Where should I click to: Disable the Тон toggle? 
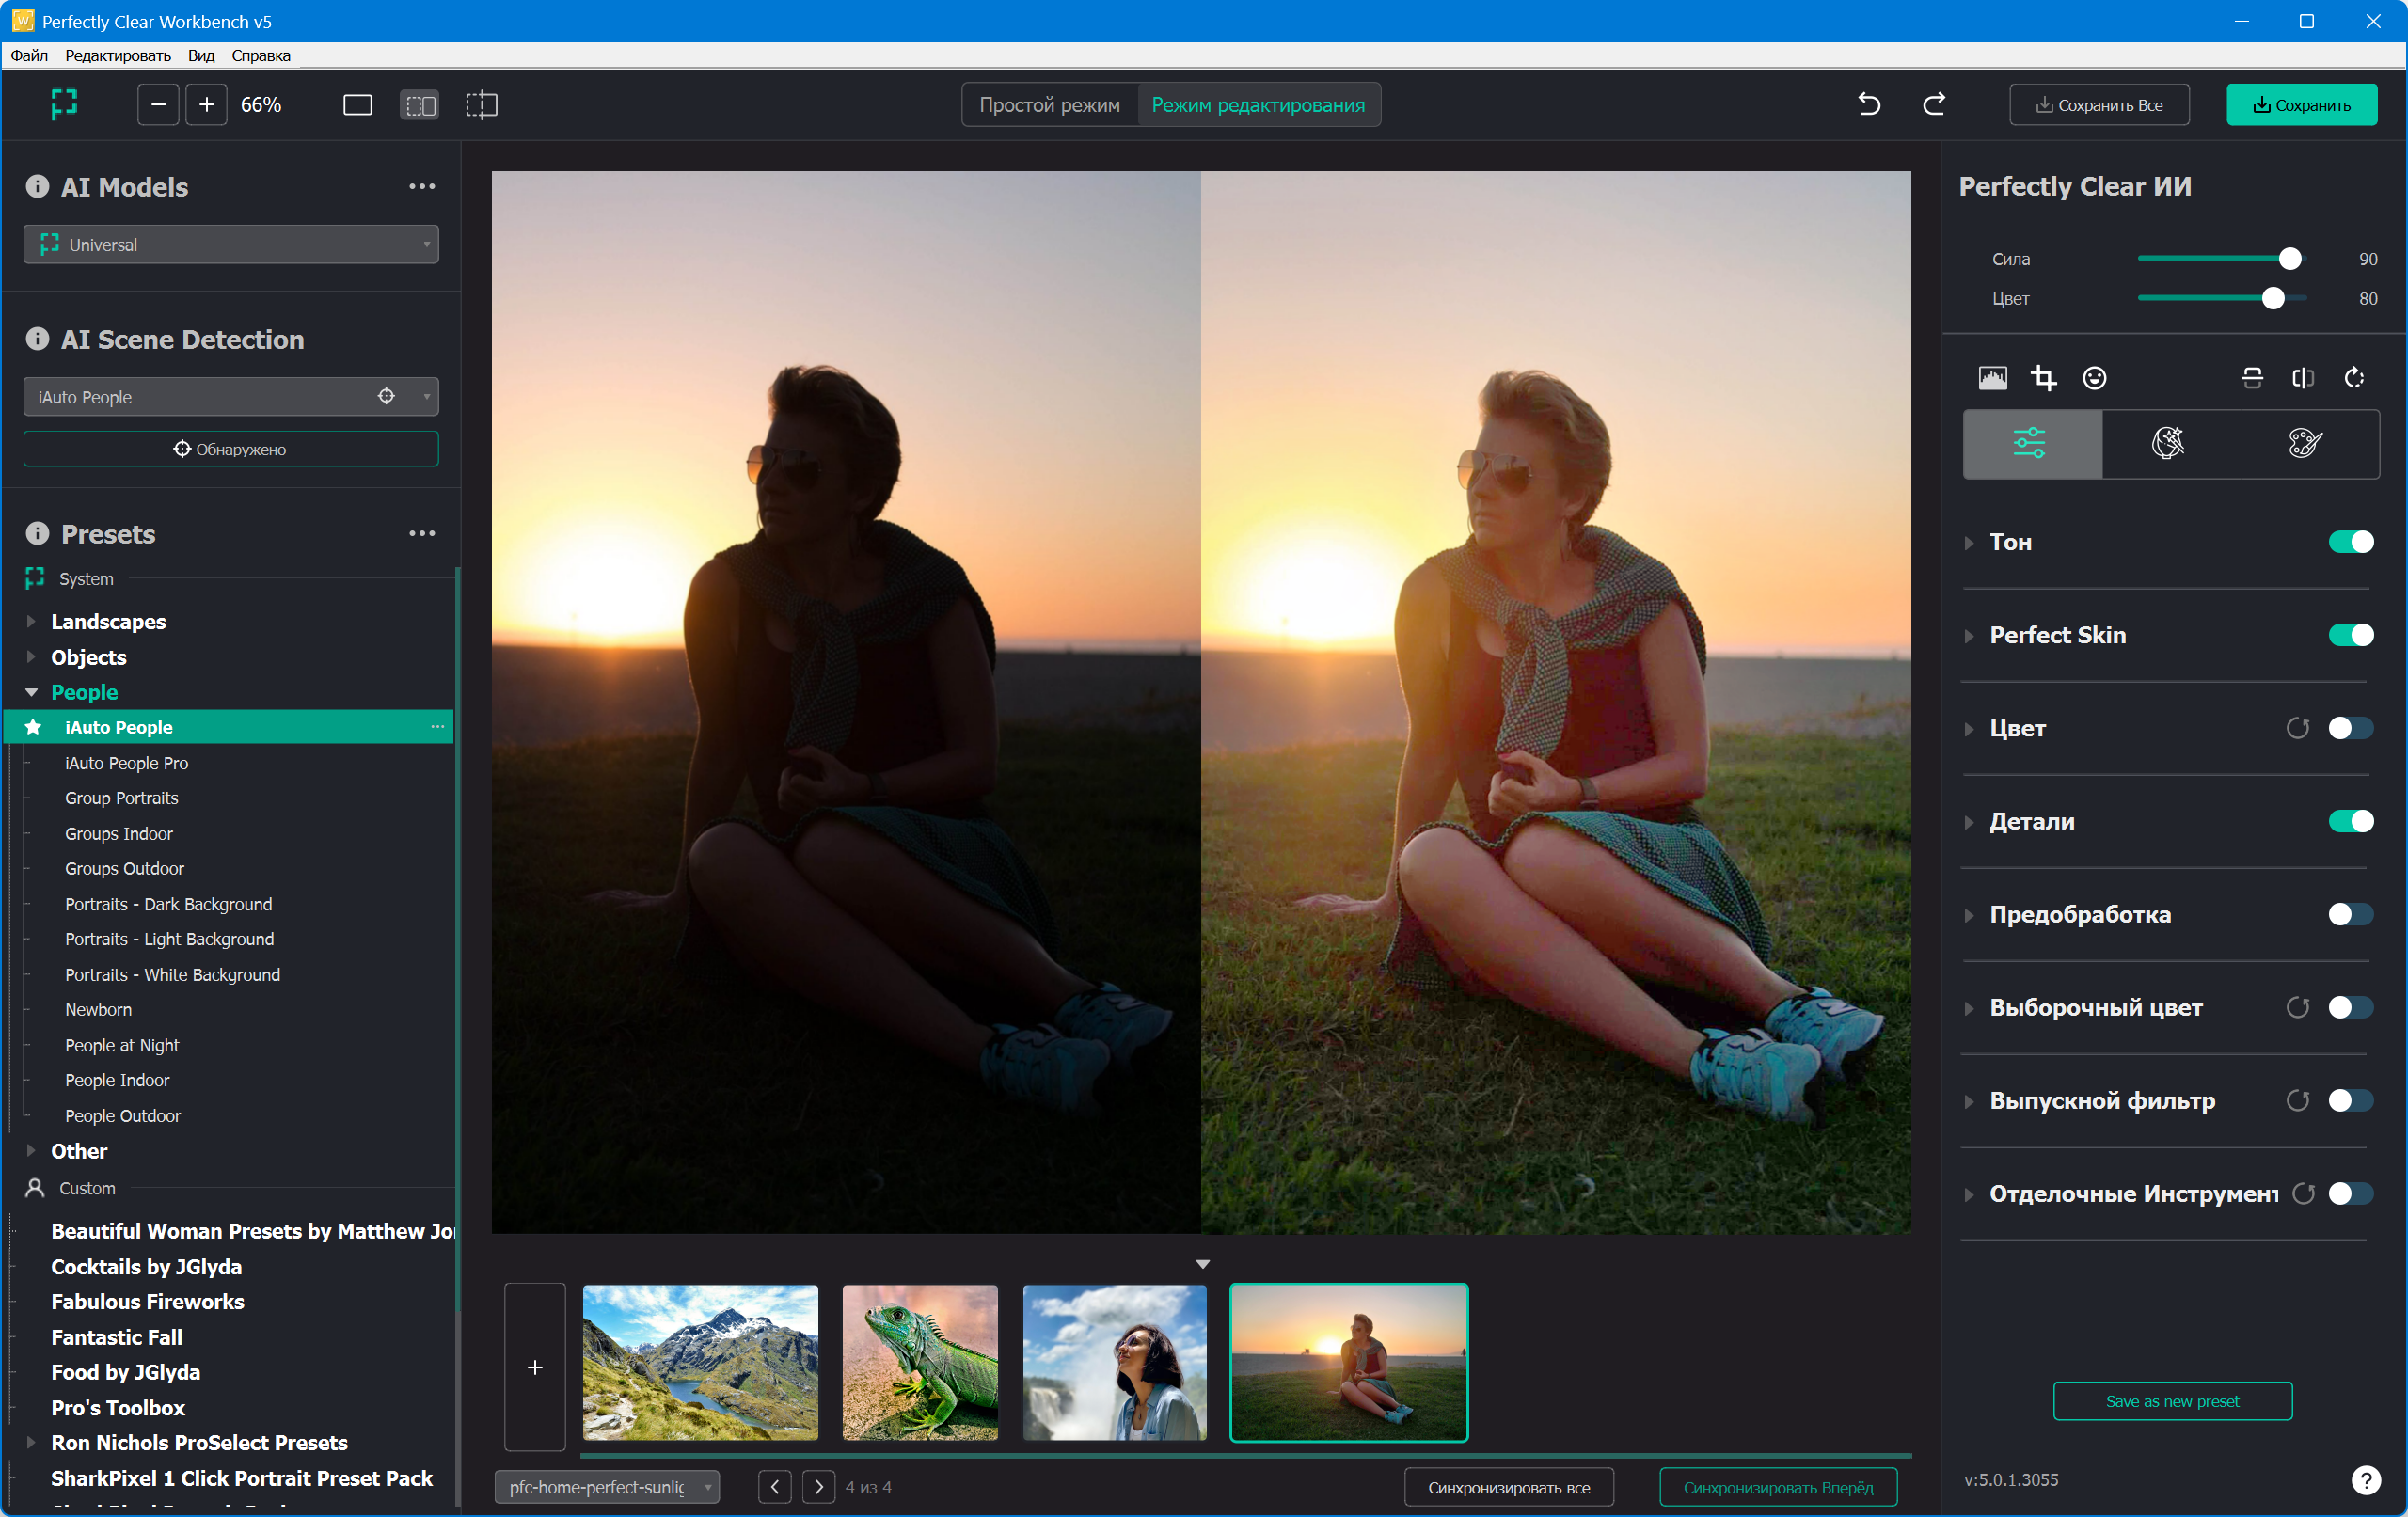tap(2350, 542)
